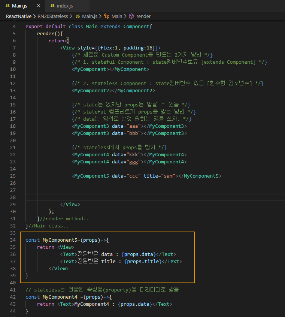Click MyComponent4 line with data="kkk"

point(129,155)
